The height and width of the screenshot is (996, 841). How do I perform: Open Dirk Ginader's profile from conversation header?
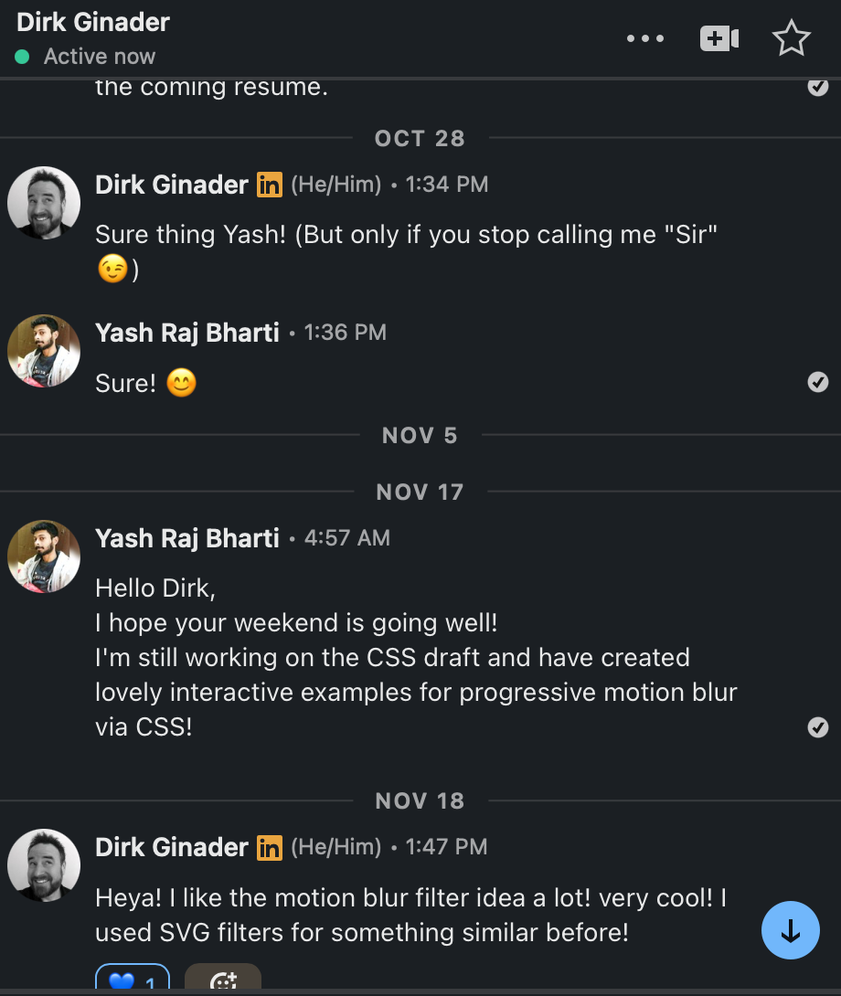(93, 22)
